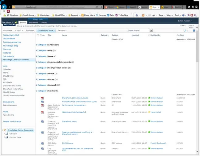Click the browser home icon
The width and height of the screenshot is (200, 156).
189,6
